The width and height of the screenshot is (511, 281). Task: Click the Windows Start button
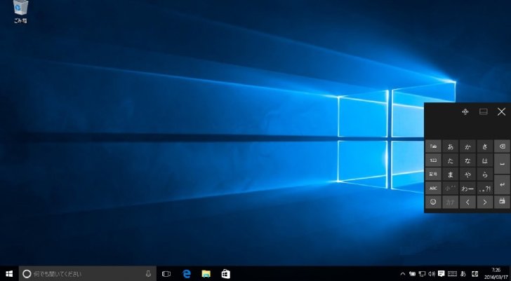(9, 274)
